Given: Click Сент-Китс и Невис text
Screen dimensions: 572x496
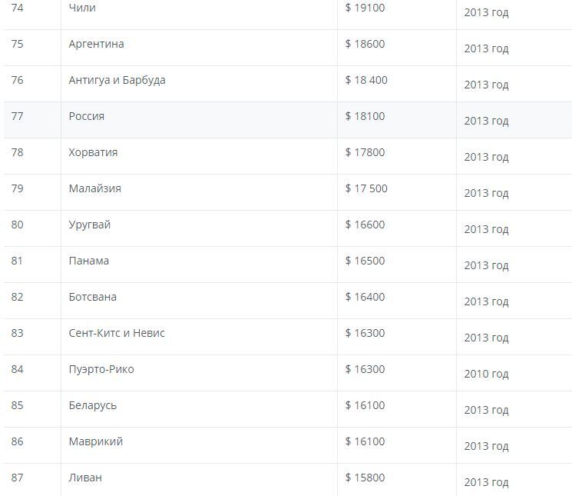Looking at the screenshot, I should [117, 333].
